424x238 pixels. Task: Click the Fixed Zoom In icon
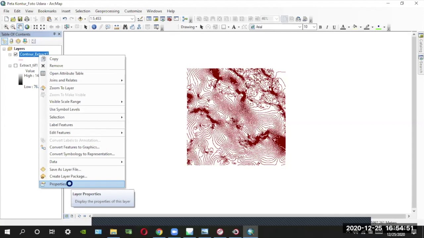35,27
